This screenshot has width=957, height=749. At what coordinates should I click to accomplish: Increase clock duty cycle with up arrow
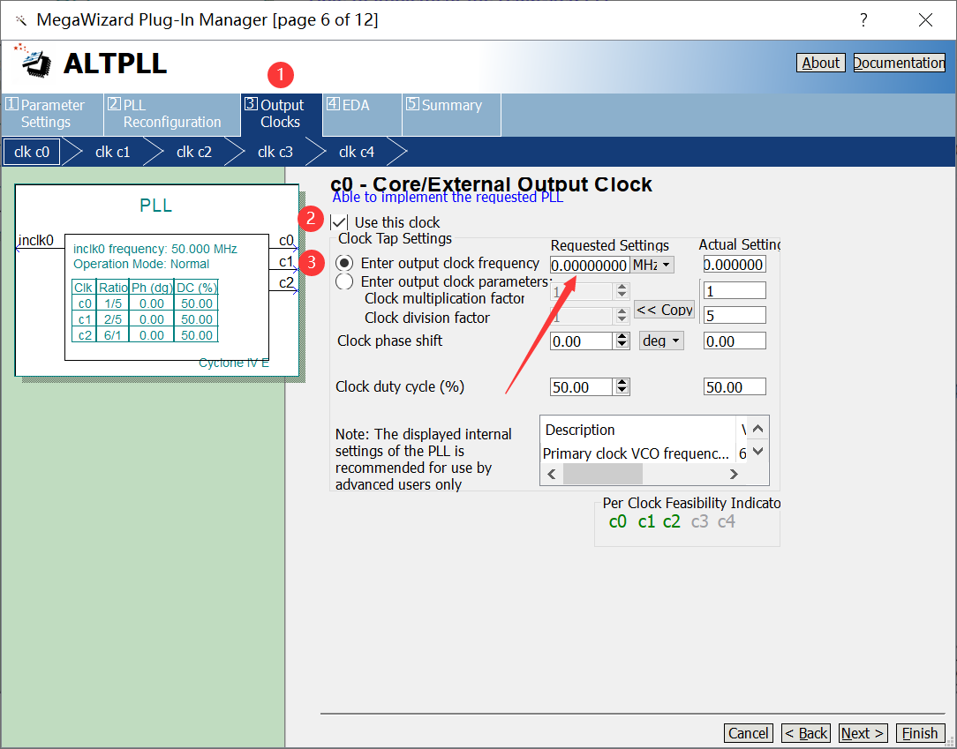click(622, 382)
